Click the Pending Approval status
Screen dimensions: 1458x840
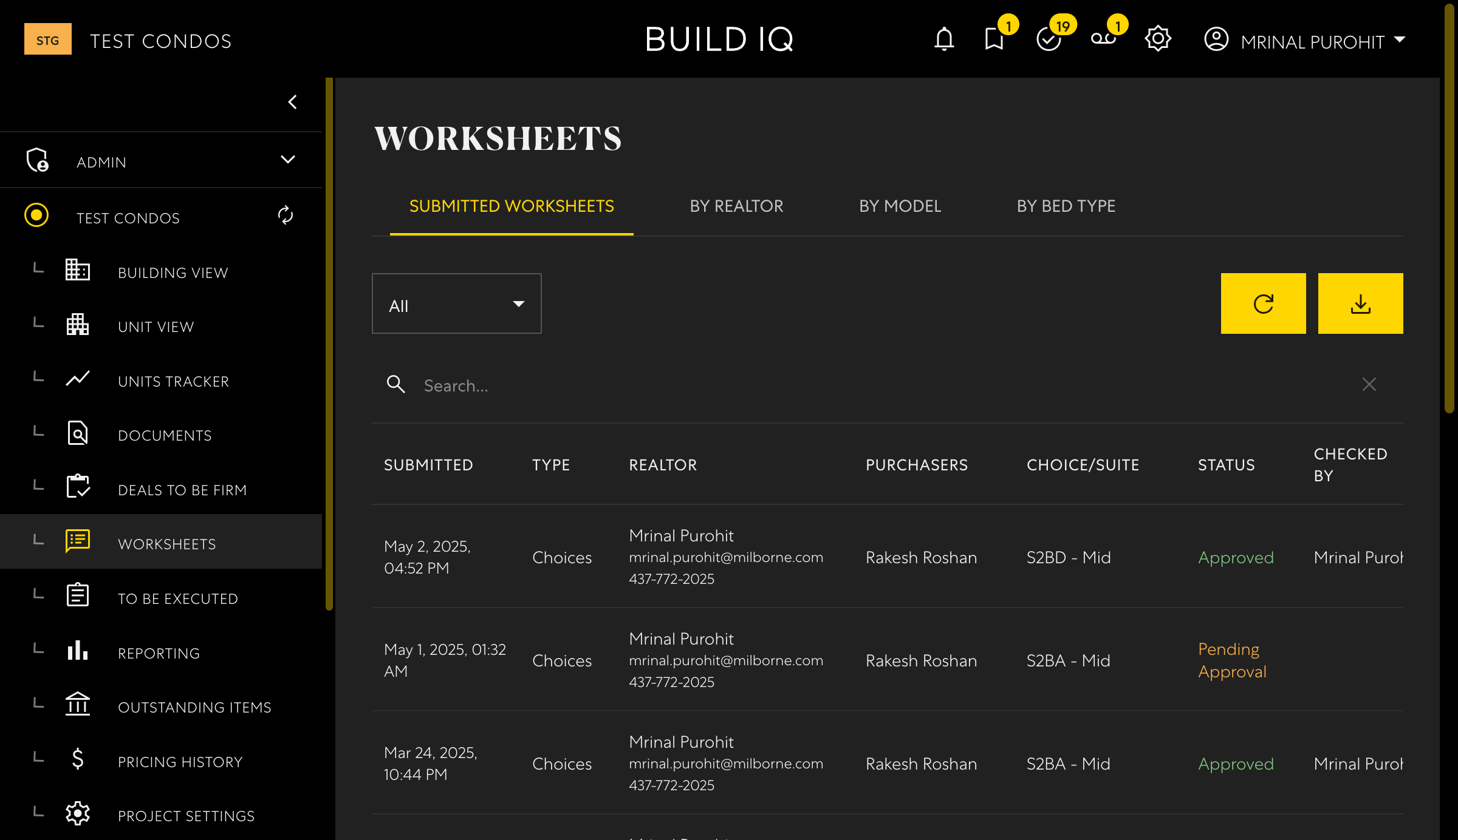pos(1232,660)
